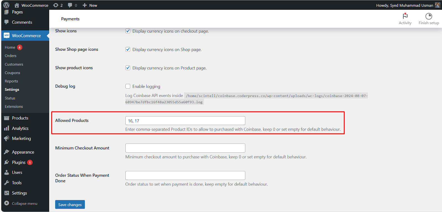The width and height of the screenshot is (442, 212).
Task: Click the home icon beside the WooCommerce site name
Action: pos(17,5)
